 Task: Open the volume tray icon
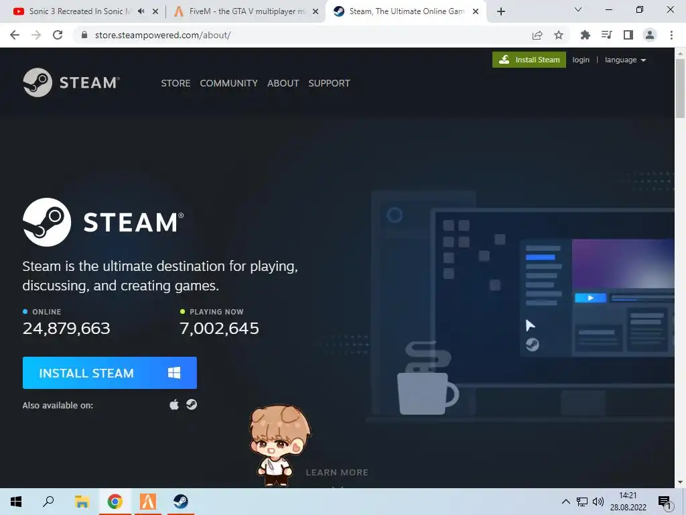click(x=598, y=502)
